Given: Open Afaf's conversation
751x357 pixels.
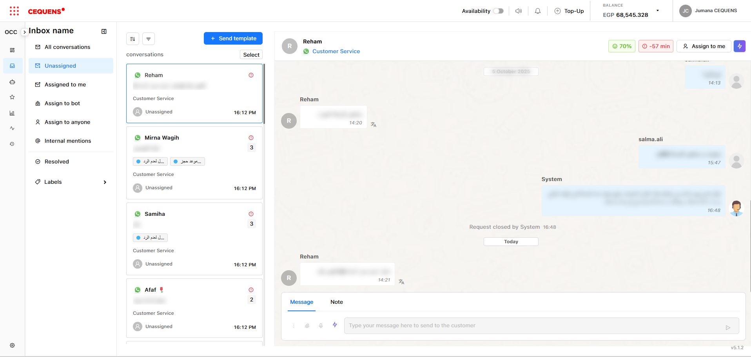Looking at the screenshot, I should pyautogui.click(x=194, y=308).
